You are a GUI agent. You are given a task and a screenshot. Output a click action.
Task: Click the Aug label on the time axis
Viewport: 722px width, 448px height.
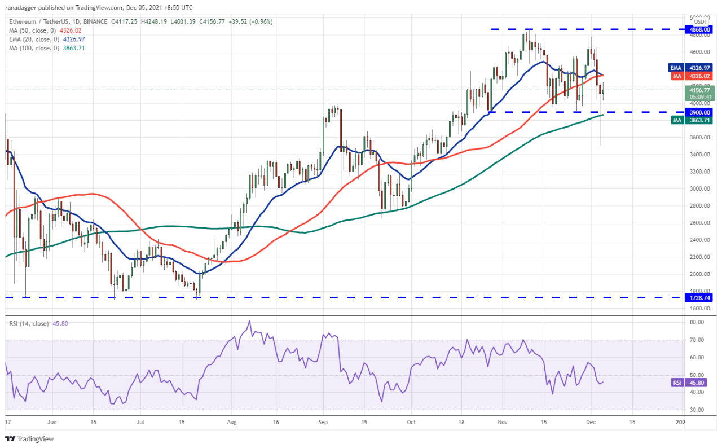point(232,421)
